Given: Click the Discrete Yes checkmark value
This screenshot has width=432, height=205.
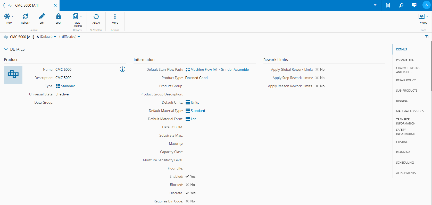Looking at the screenshot, I should [190, 193].
